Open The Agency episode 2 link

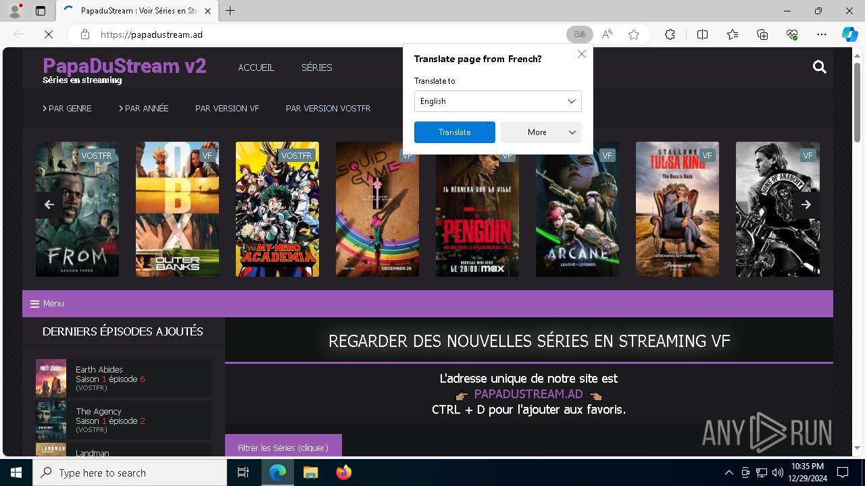[124, 421]
